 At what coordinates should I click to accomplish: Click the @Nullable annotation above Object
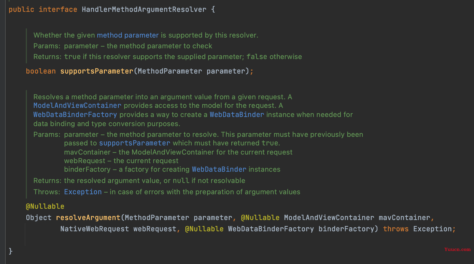pyautogui.click(x=45, y=206)
